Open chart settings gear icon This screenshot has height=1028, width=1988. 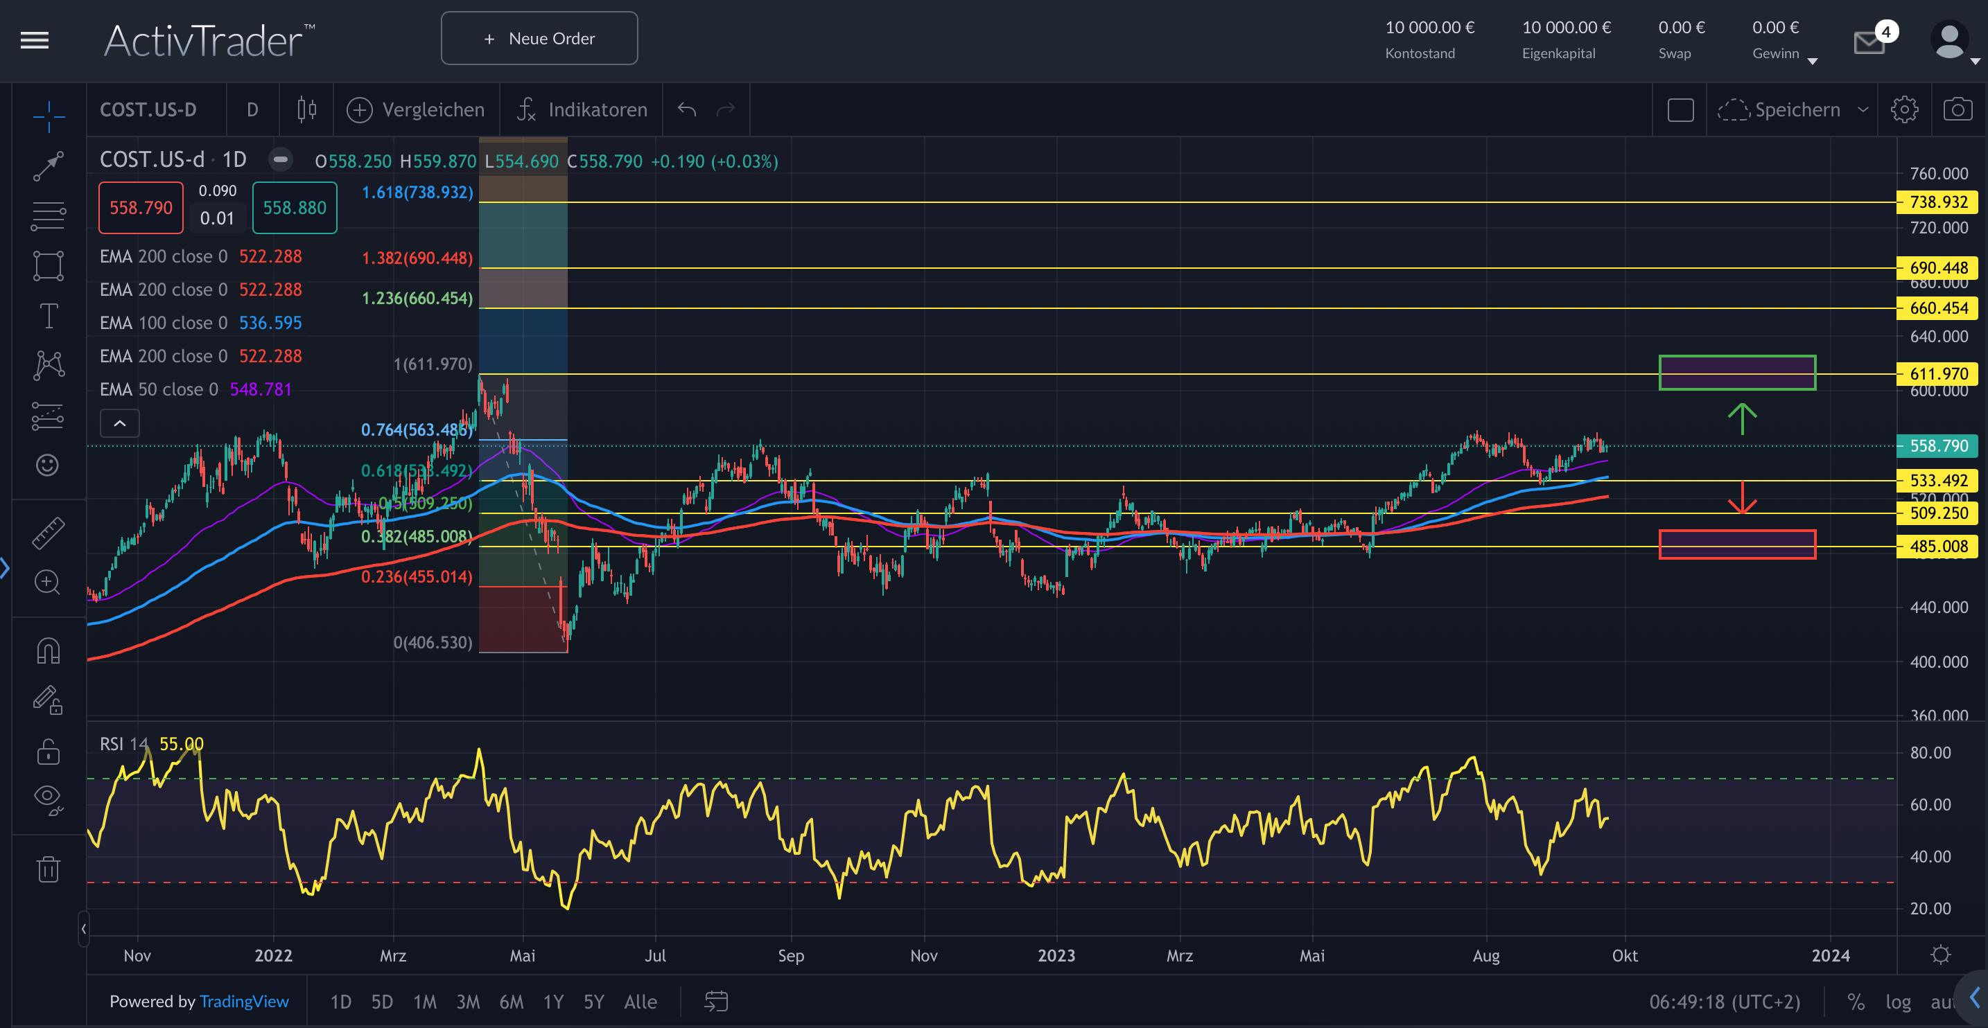click(x=1904, y=109)
